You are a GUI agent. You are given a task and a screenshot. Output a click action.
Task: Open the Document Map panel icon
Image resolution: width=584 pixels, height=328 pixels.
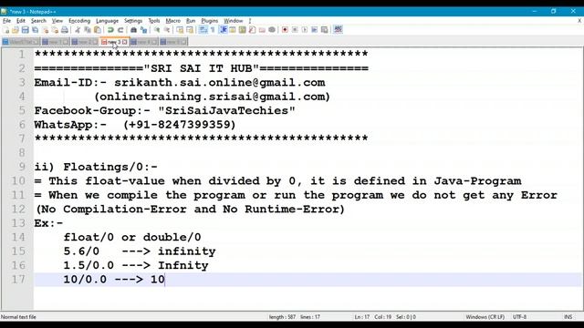tap(243, 30)
